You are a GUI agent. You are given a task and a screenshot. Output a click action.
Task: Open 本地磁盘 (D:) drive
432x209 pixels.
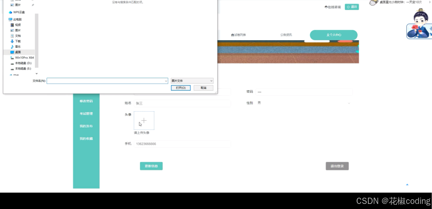click(x=23, y=63)
